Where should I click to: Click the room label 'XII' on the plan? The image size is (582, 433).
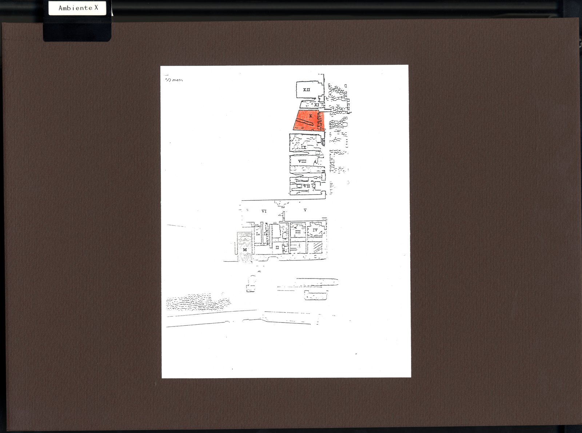click(x=307, y=89)
